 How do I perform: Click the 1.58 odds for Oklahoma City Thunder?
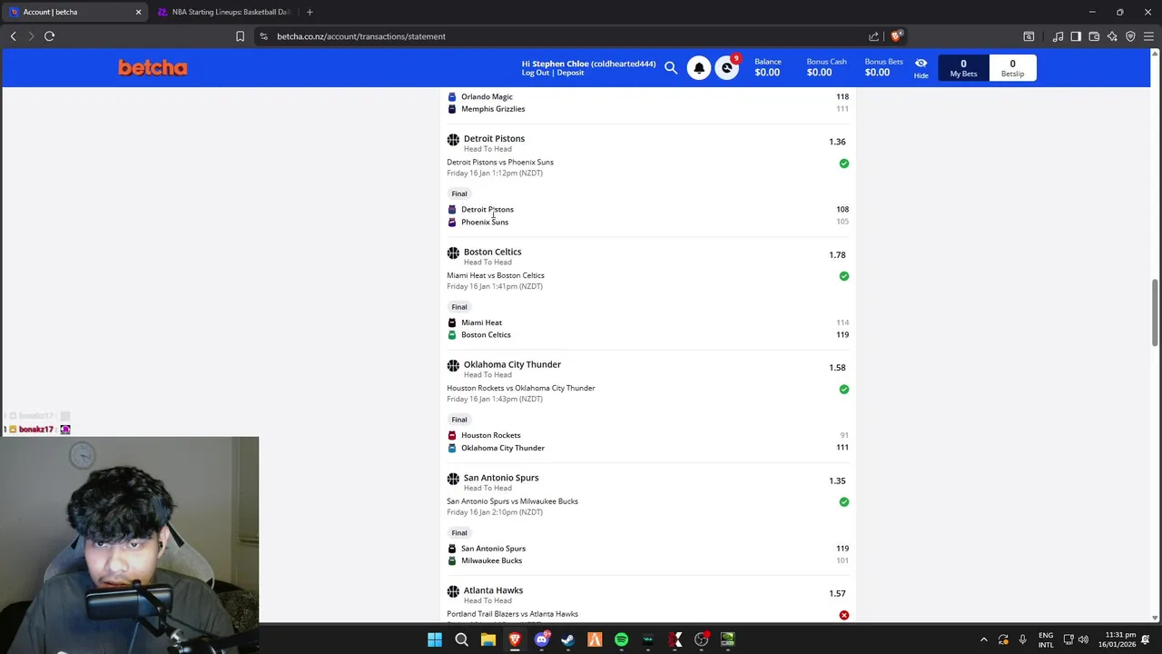[x=837, y=368]
